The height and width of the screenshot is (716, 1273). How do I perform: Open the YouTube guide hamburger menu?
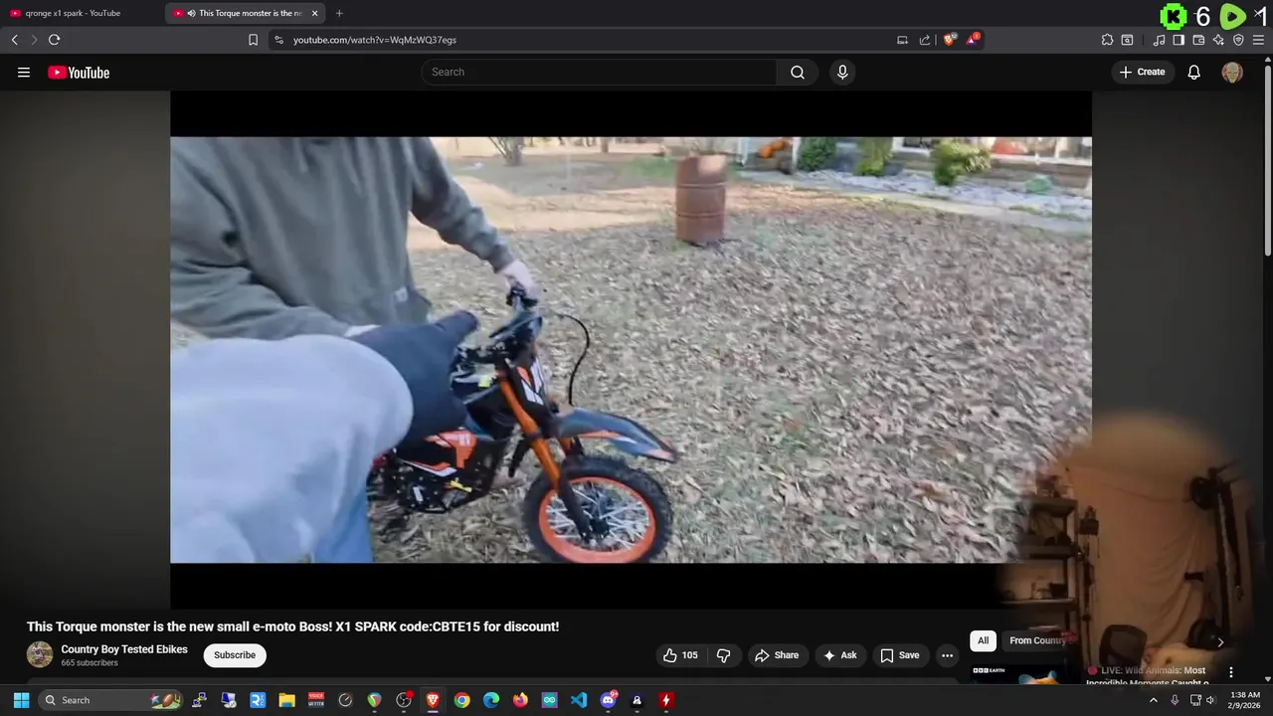24,72
